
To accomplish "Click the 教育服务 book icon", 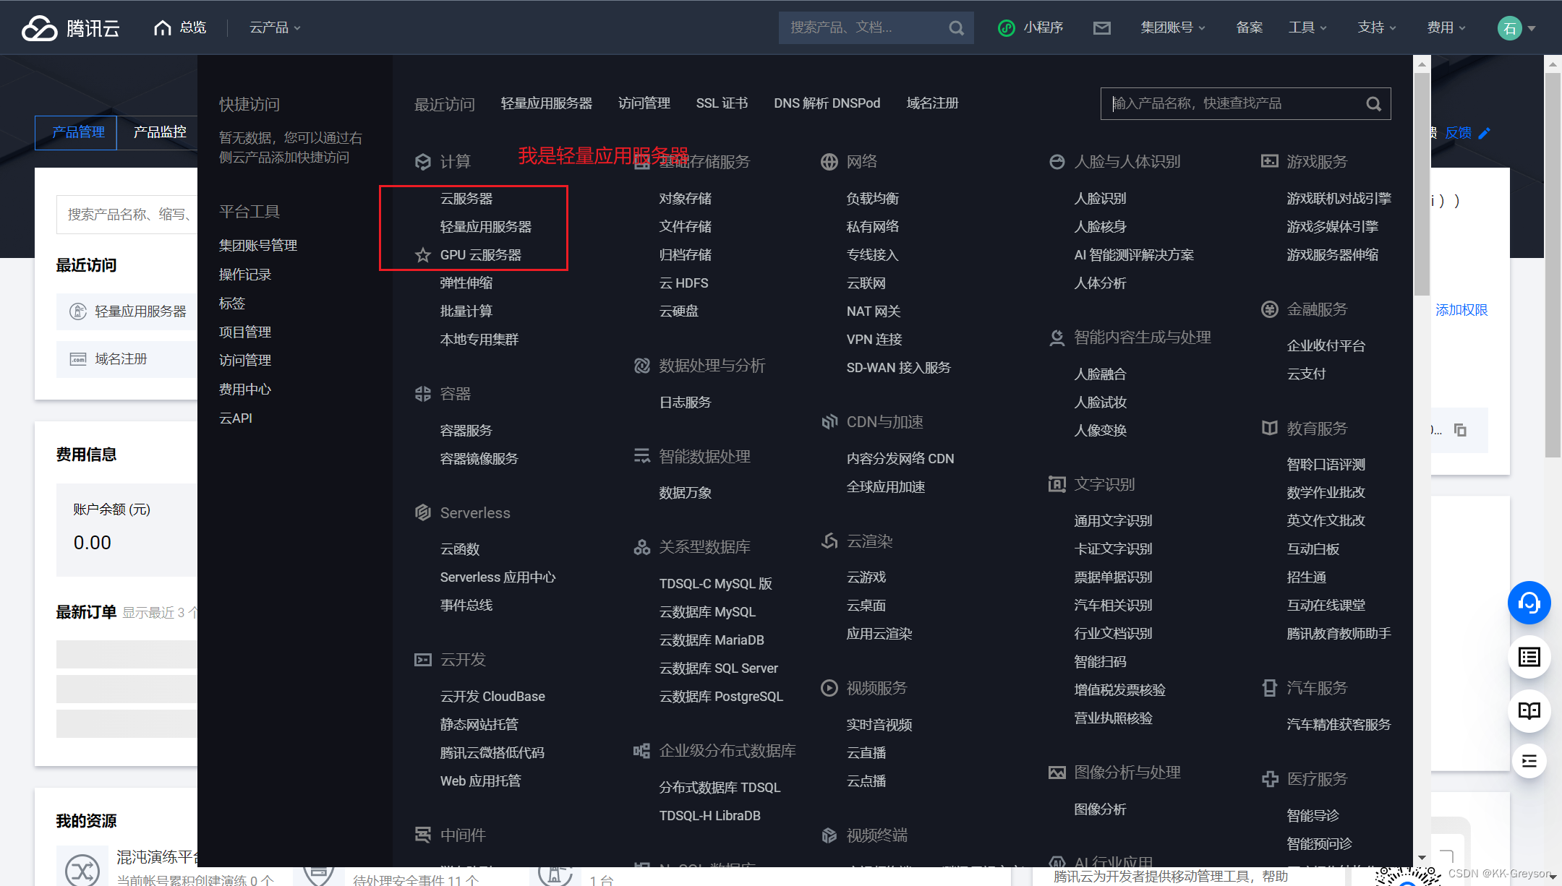I will click(1269, 428).
